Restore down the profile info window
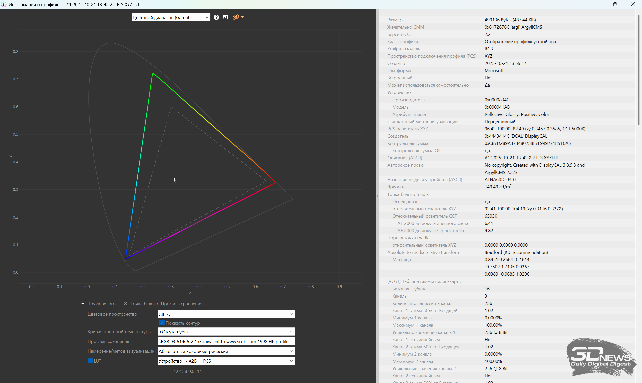Screen dimensions: 642x383 click(x=615, y=4)
